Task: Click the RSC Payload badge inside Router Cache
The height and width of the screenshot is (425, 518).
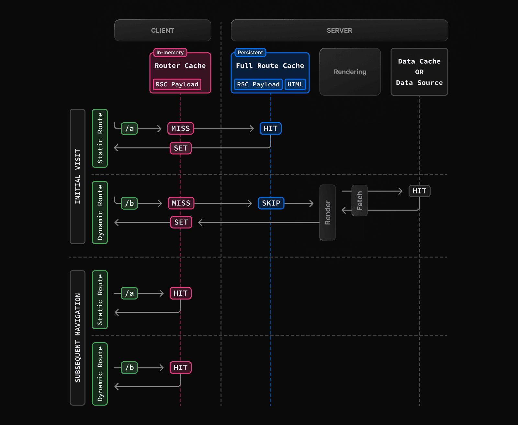Action: point(176,84)
